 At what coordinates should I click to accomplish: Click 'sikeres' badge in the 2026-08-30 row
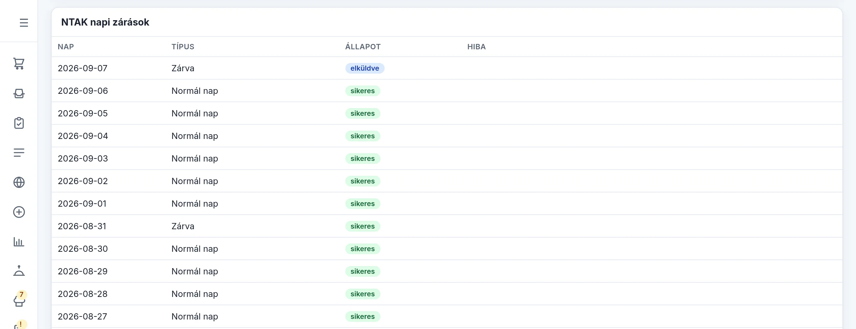(363, 249)
